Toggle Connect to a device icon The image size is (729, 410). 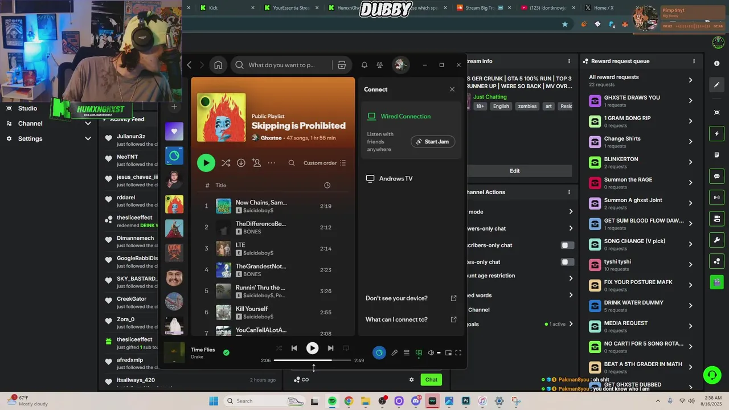(x=419, y=353)
